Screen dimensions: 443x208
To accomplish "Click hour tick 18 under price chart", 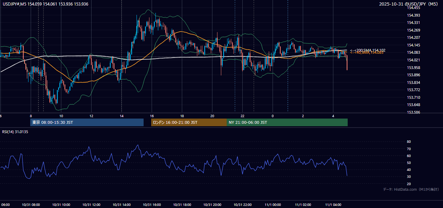I will pyautogui.click(x=182, y=116).
